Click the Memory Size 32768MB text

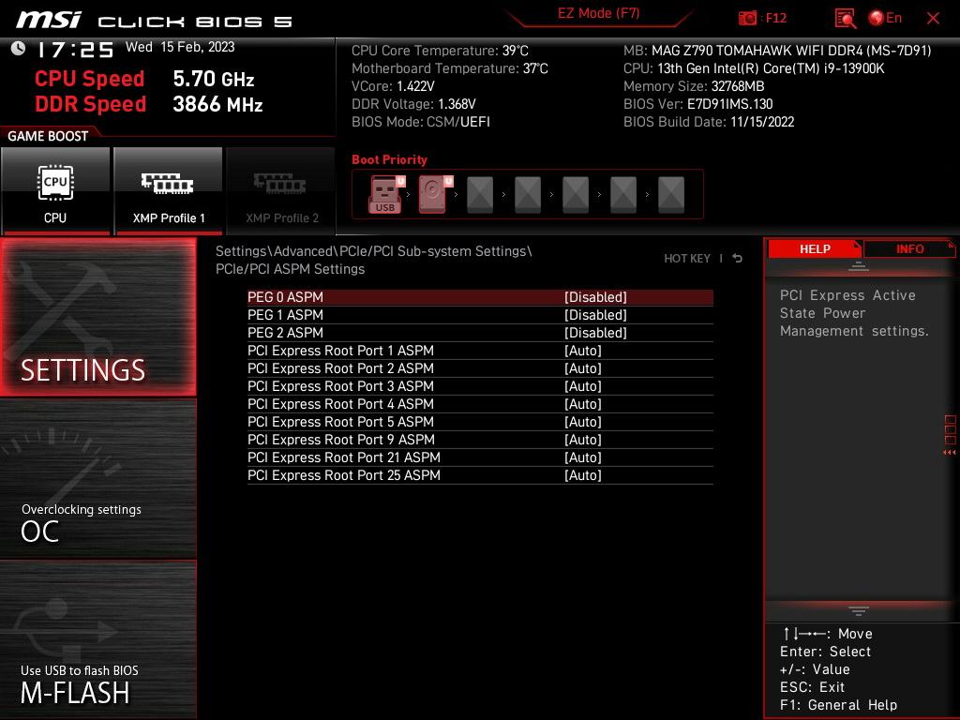[x=694, y=86]
